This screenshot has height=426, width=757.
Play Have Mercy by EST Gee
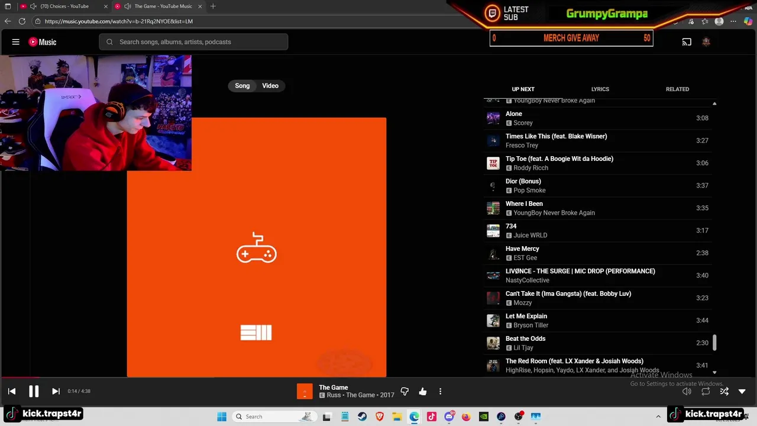click(597, 253)
